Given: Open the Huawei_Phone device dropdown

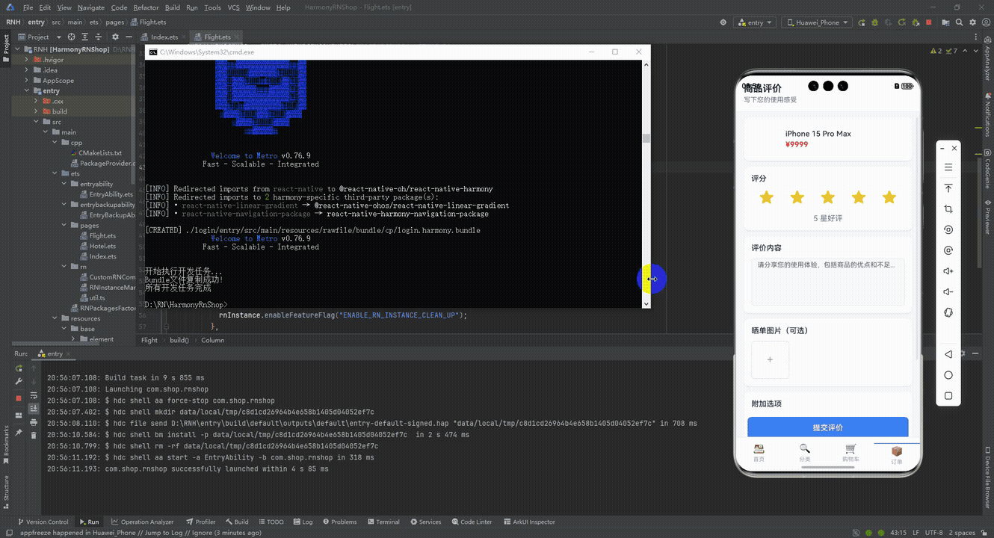Looking at the screenshot, I should (x=817, y=22).
